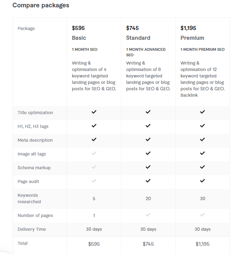Click greyed Number of pages checkmark under Premium
The height and width of the screenshot is (254, 241).
203,215
